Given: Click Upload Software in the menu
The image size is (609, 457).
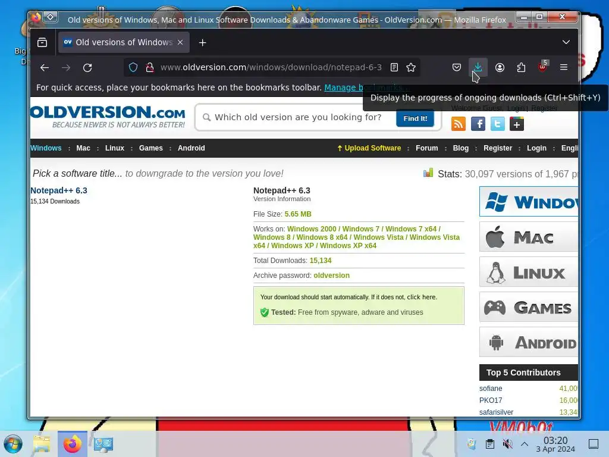Looking at the screenshot, I should tap(369, 148).
